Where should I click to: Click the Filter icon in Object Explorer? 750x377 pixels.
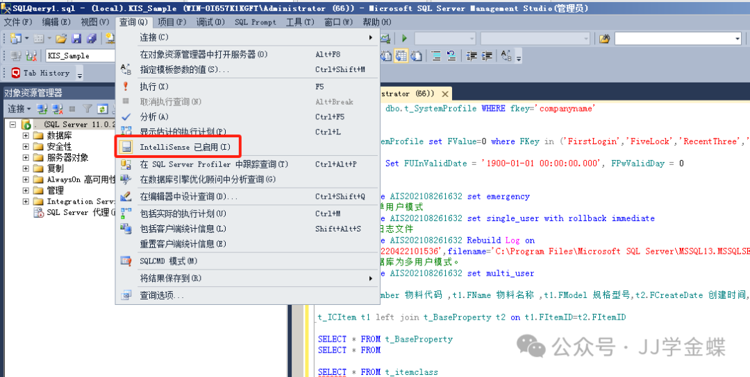point(87,109)
